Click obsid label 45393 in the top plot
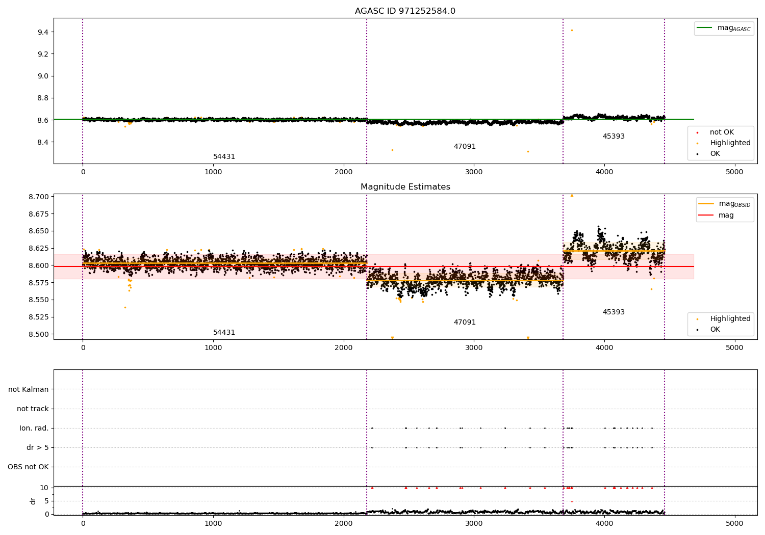This screenshot has height=535, width=765. click(x=614, y=137)
